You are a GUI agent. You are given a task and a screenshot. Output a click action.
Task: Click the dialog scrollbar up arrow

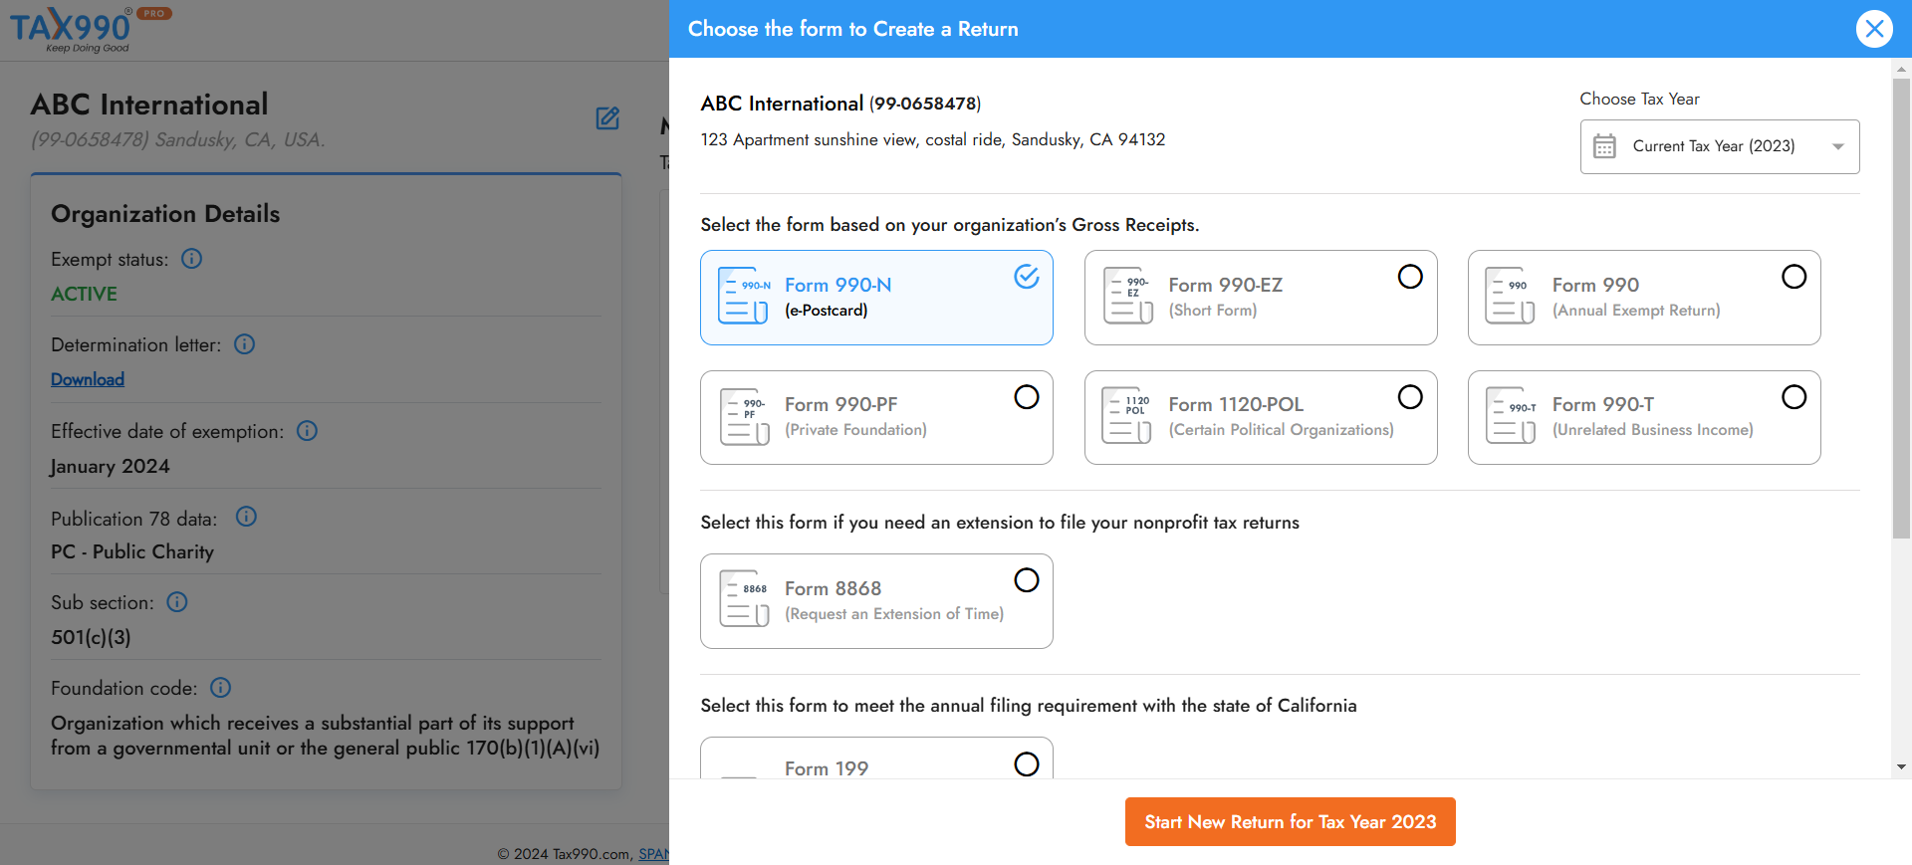(1901, 70)
